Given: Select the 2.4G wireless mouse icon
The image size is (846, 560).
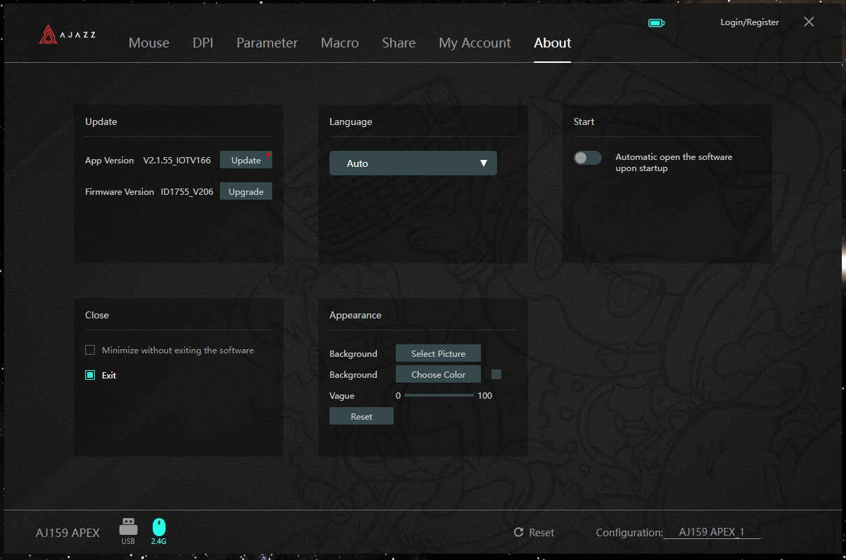Looking at the screenshot, I should click(159, 526).
